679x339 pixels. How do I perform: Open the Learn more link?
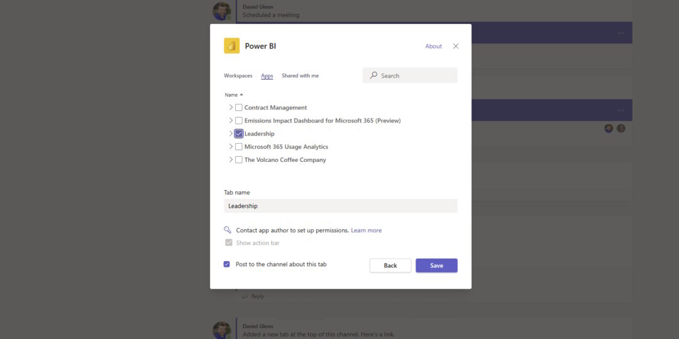pyautogui.click(x=366, y=230)
